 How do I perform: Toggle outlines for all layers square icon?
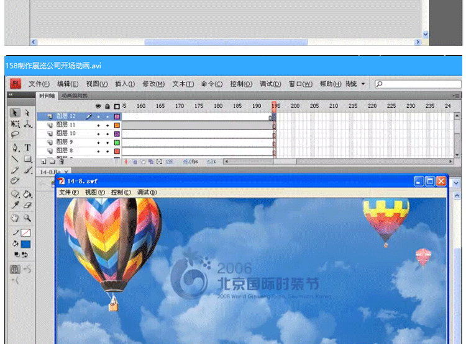click(117, 106)
